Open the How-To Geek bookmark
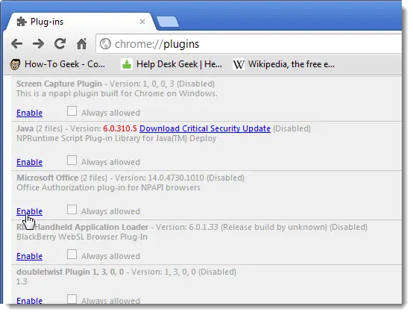This screenshot has height=315, width=413. (x=57, y=64)
